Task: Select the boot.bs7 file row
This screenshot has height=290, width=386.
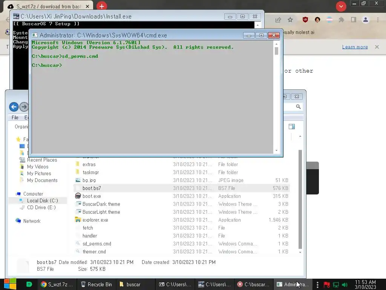Action: pos(181,188)
